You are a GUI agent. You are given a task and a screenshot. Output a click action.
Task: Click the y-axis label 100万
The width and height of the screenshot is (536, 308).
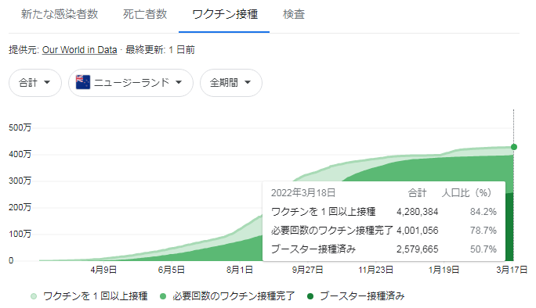[x=20, y=234]
